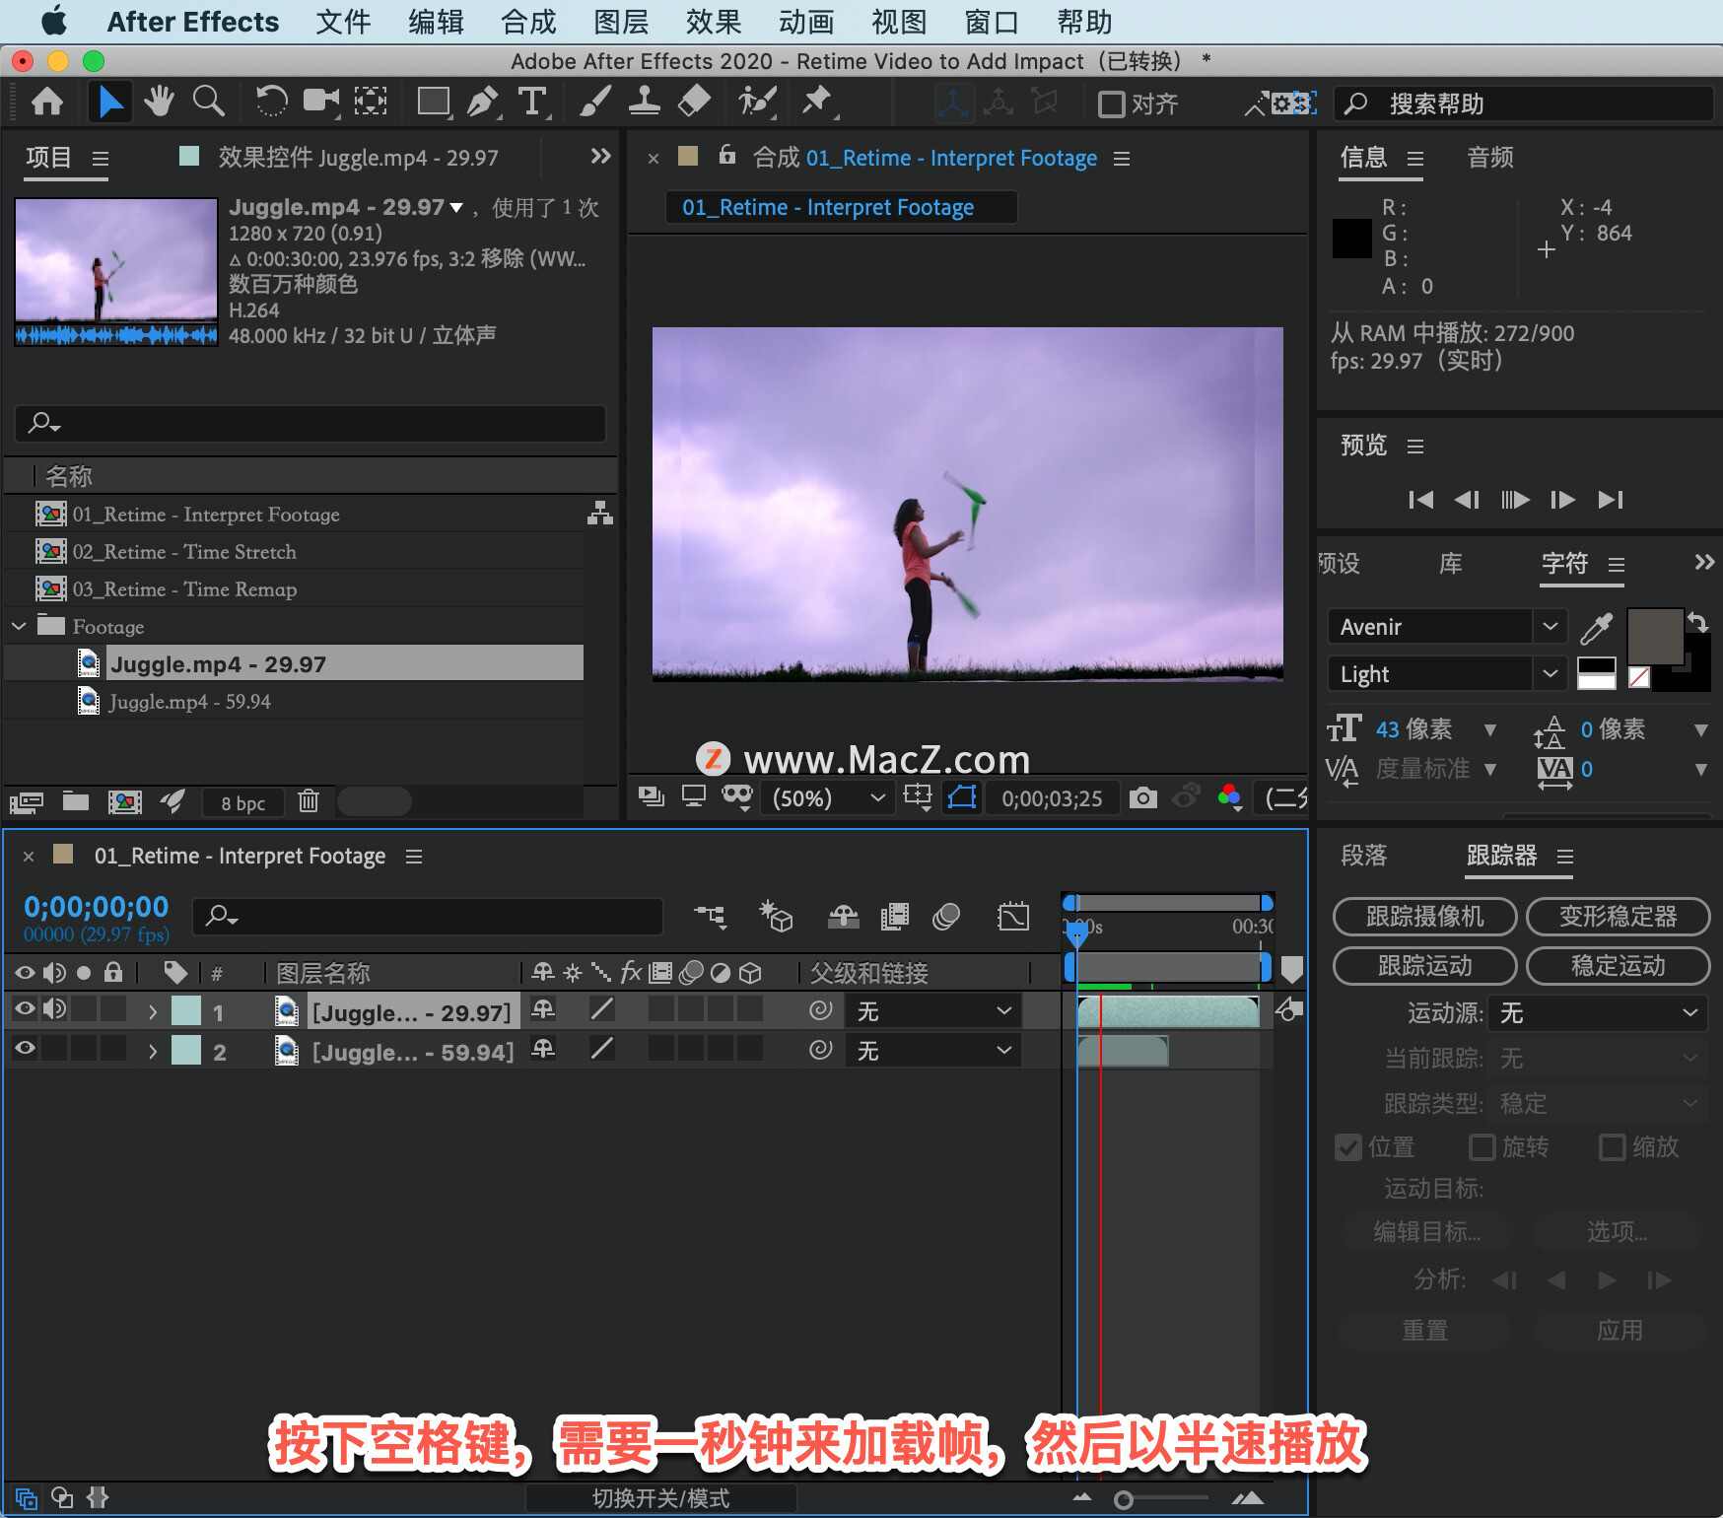Open the 合成 menu
Image resolution: width=1723 pixels, height=1518 pixels.
(x=528, y=22)
